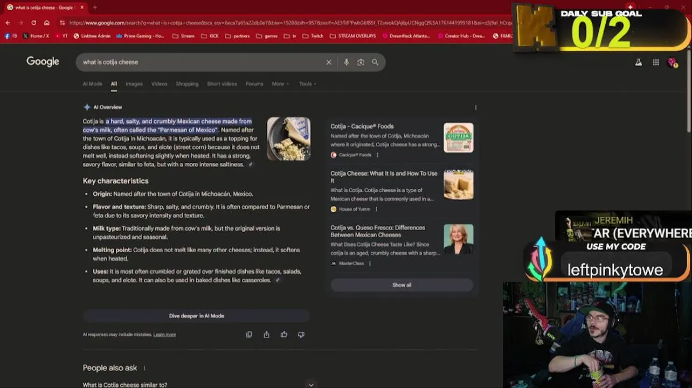
Task: Open the MasterClass woman portrait thumbnail
Action: pyautogui.click(x=459, y=239)
